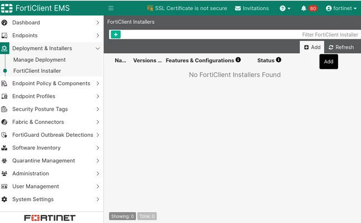Open the fortinet user account dropdown
The image size is (361, 223).
click(x=341, y=8)
